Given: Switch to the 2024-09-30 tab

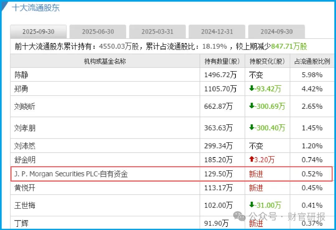Looking at the screenshot, I should tap(277, 32).
